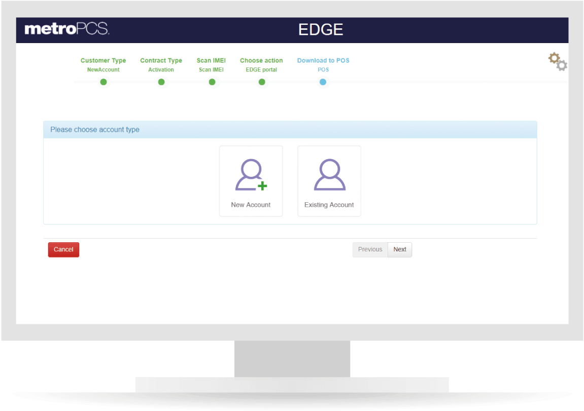The height and width of the screenshot is (411, 584).
Task: Click the metroPCS logo
Action: tap(66, 29)
